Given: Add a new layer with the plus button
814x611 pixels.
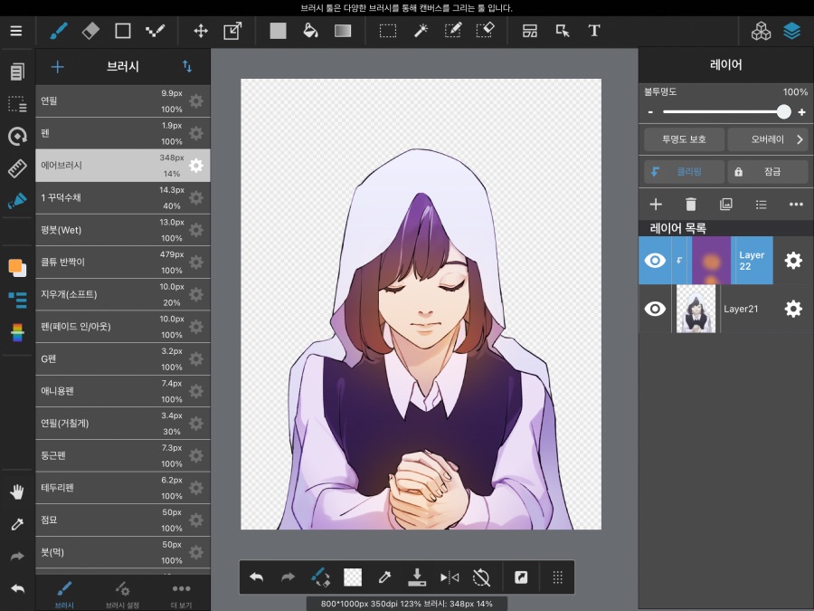Looking at the screenshot, I should (655, 205).
